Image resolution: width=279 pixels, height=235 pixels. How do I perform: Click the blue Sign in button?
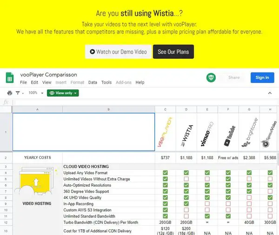pos(262,77)
